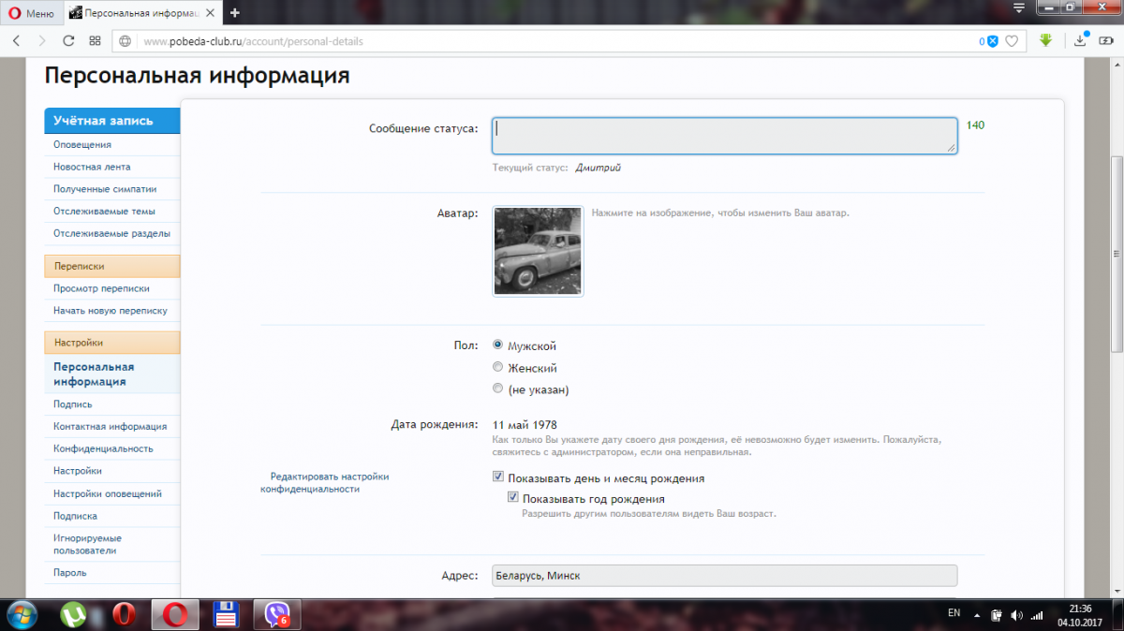Screen dimensions: 1124x631
Task: Select the Женский gender radio button
Action: [498, 368]
